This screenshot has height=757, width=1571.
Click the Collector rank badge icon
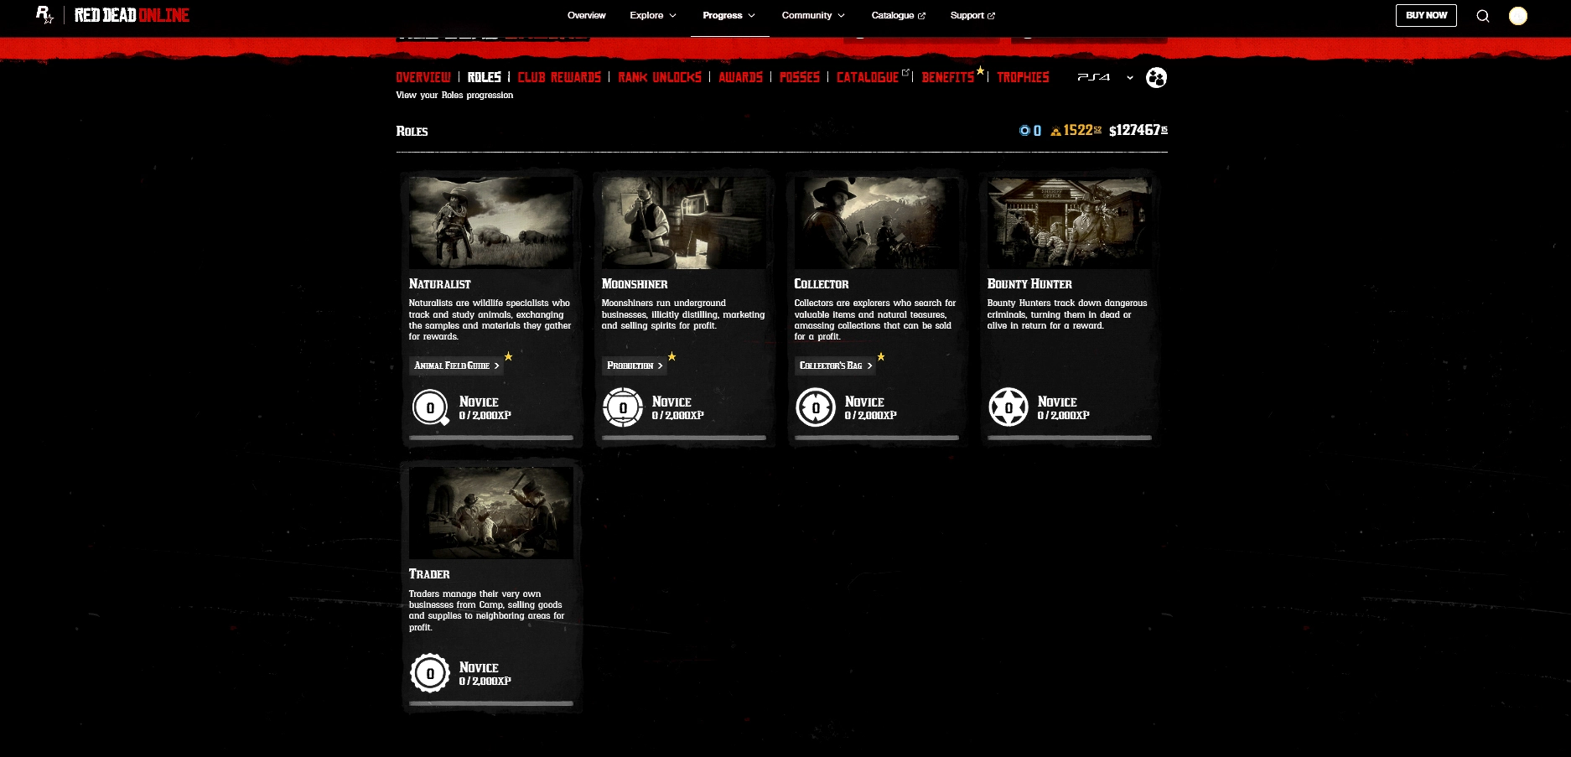(816, 408)
